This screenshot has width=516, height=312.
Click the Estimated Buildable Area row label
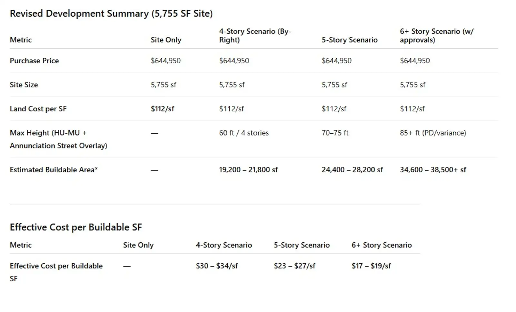[54, 170]
